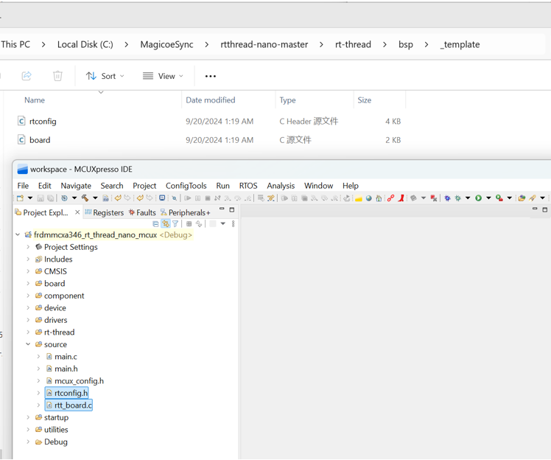This screenshot has width=551, height=460.
Task: Open the RTOS menu
Action: [248, 186]
